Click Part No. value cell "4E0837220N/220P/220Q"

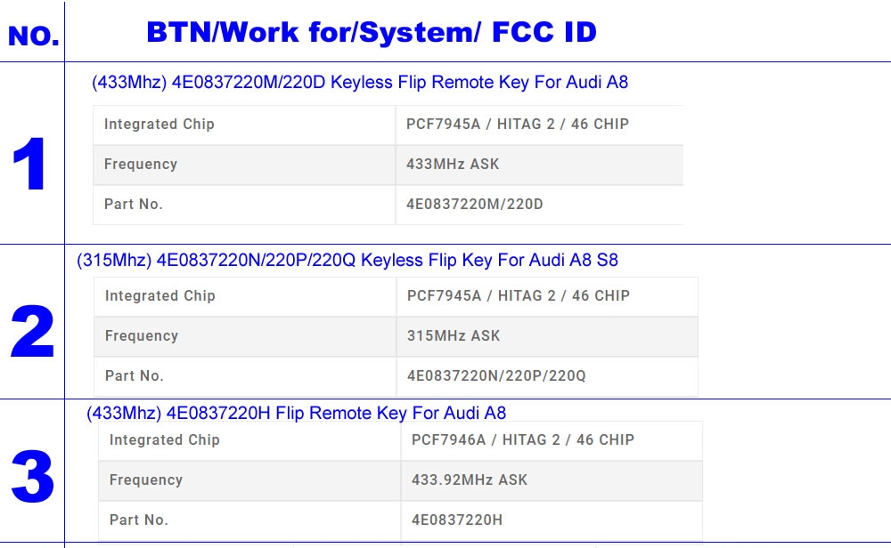[x=496, y=376]
